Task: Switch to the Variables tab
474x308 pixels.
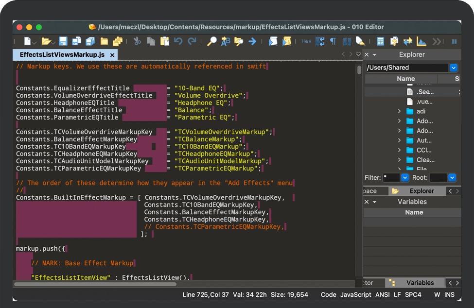Action: click(x=420, y=283)
